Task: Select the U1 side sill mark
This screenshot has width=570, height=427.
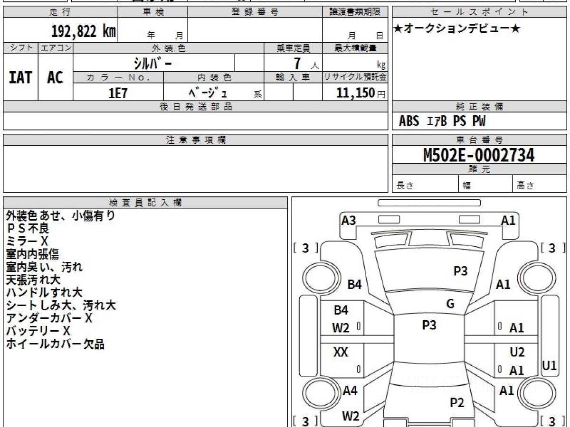Action: [x=550, y=365]
